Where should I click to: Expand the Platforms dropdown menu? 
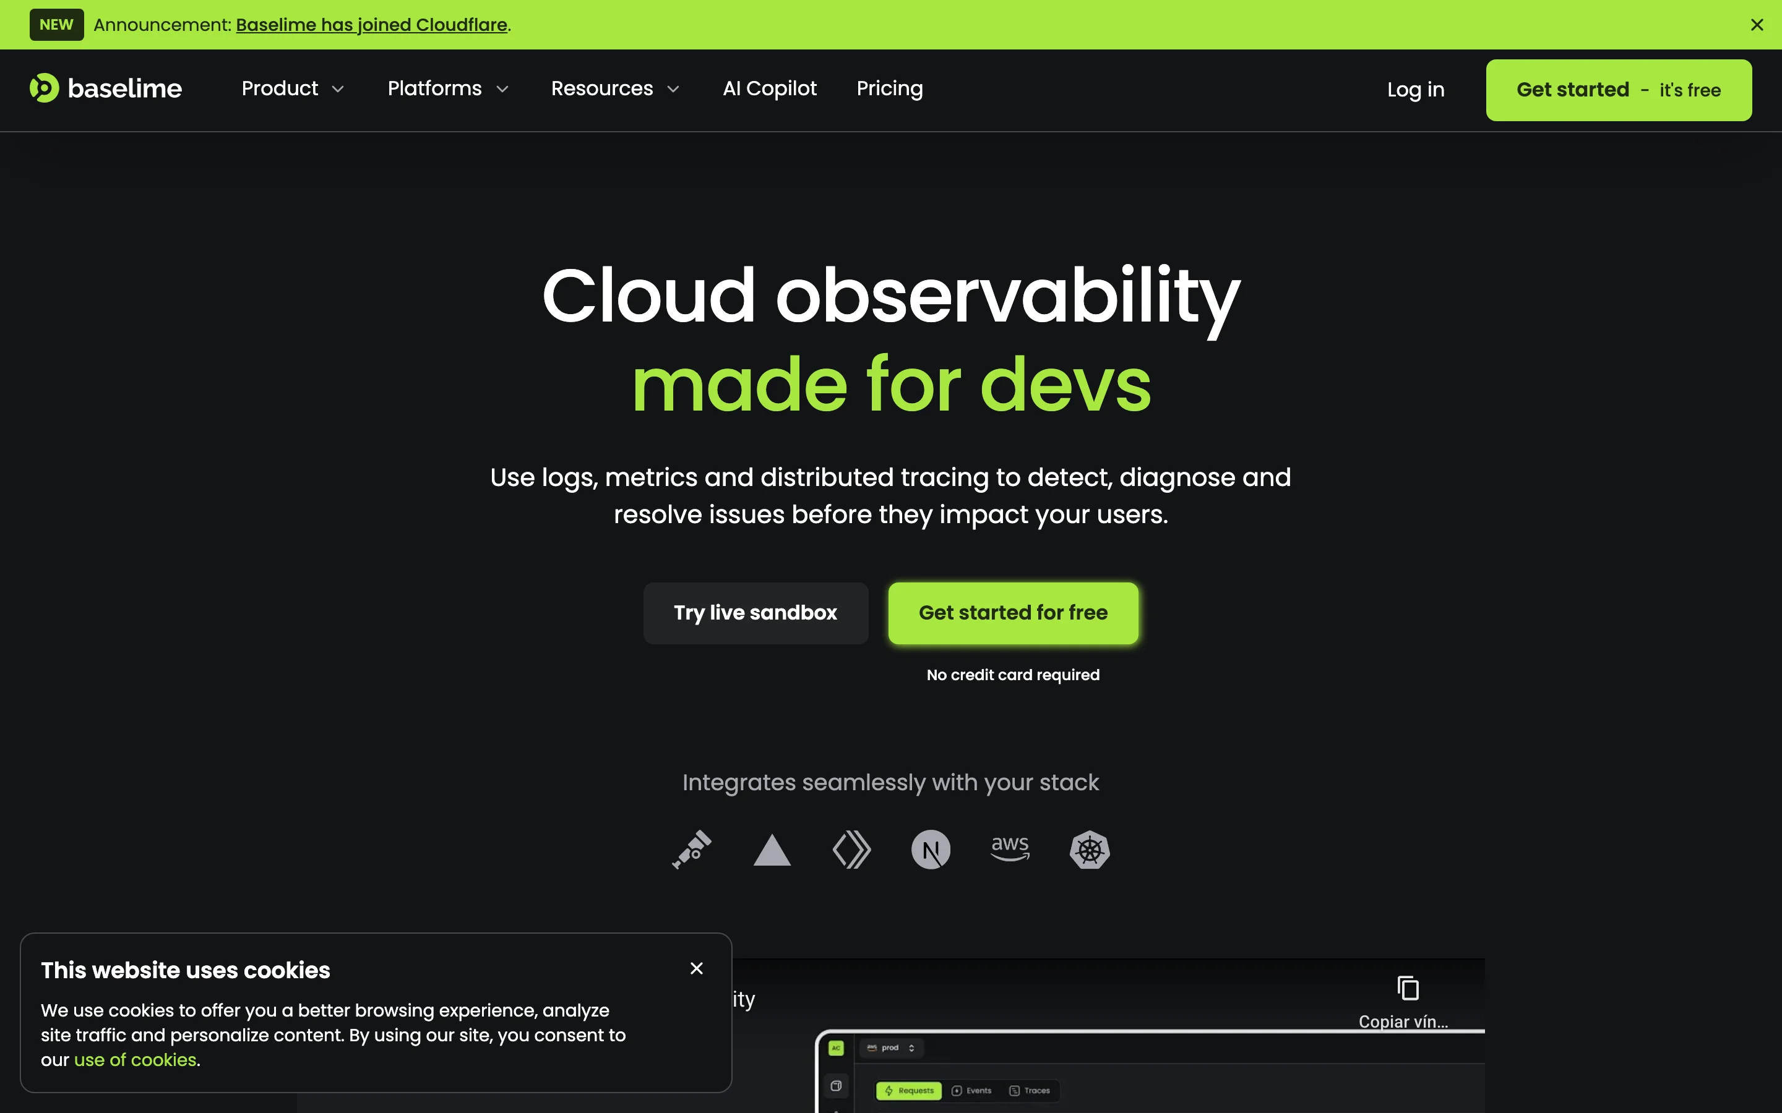click(x=449, y=89)
